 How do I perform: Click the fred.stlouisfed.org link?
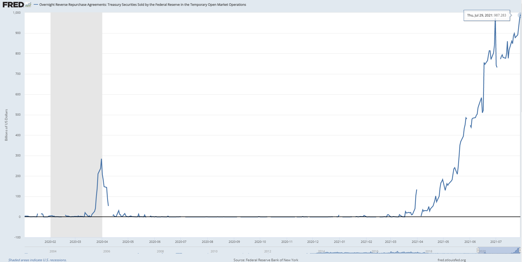coord(452,260)
